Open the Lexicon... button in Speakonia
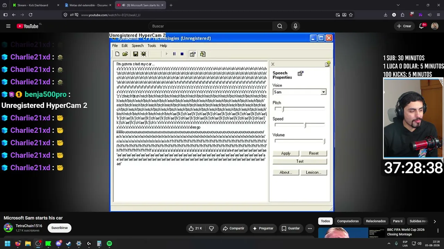Viewport: 444px width, 249px height. (314, 172)
